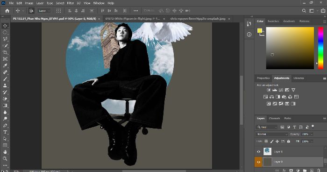This screenshot has height=172, width=327.
Task: Add a Levels adjustment
Action: tap(275, 90)
